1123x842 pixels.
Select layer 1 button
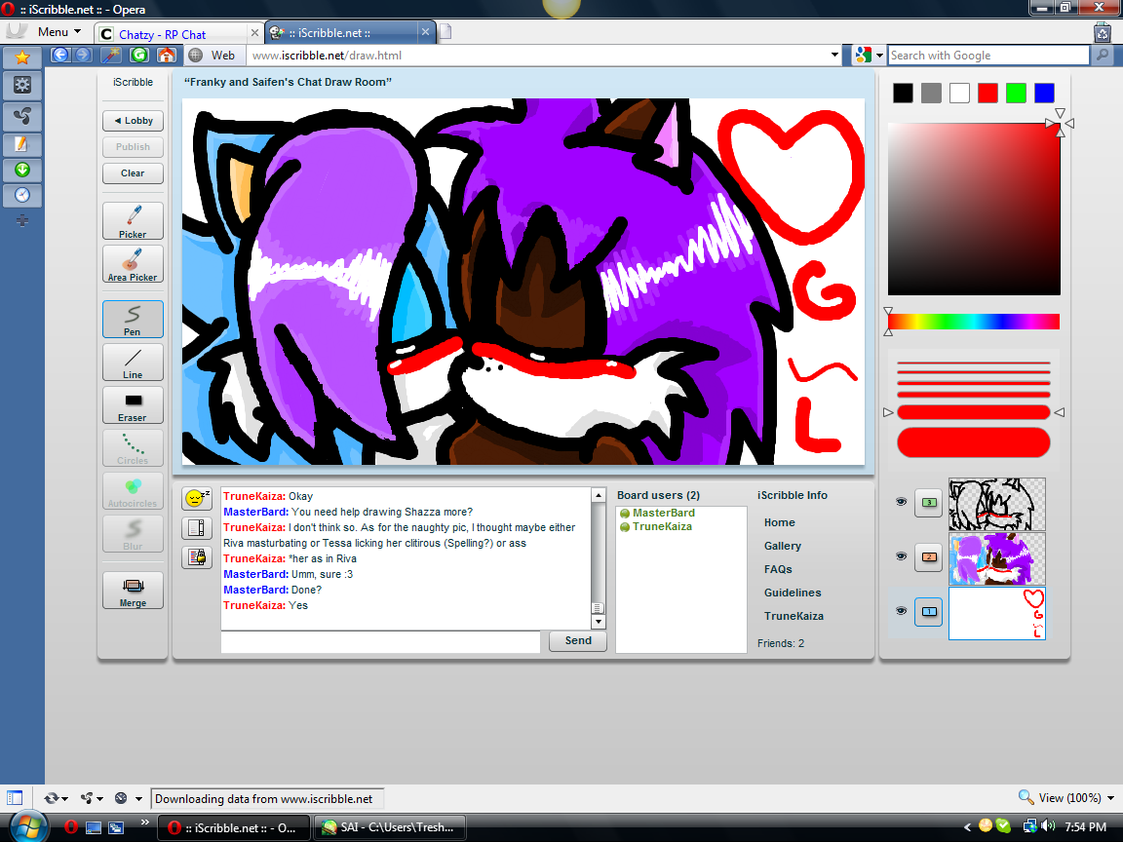point(929,611)
